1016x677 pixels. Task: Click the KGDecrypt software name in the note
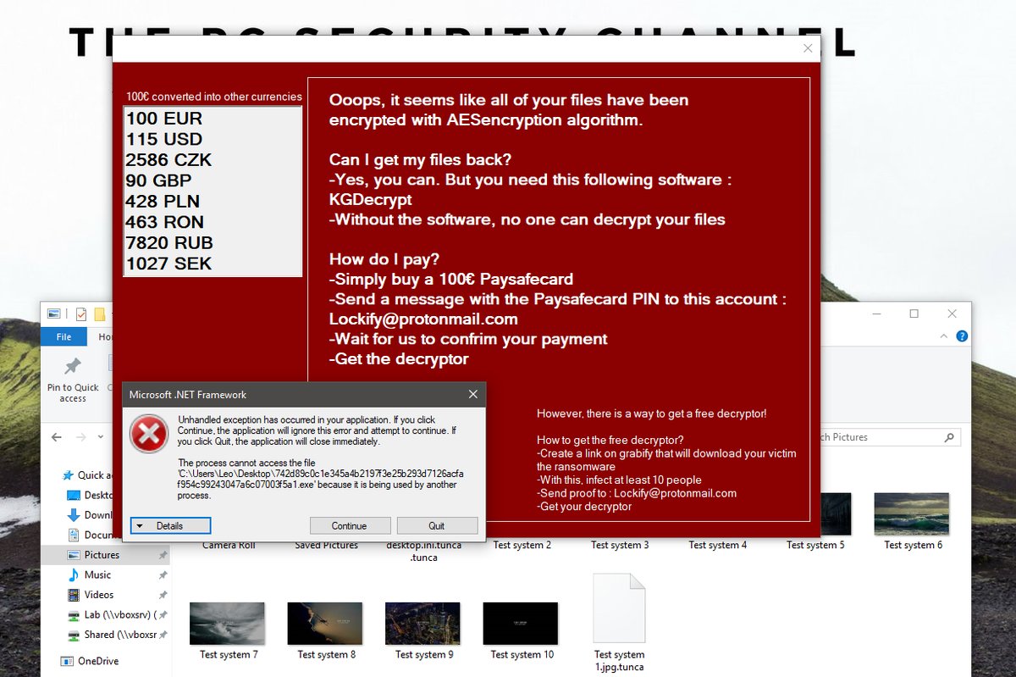(371, 200)
